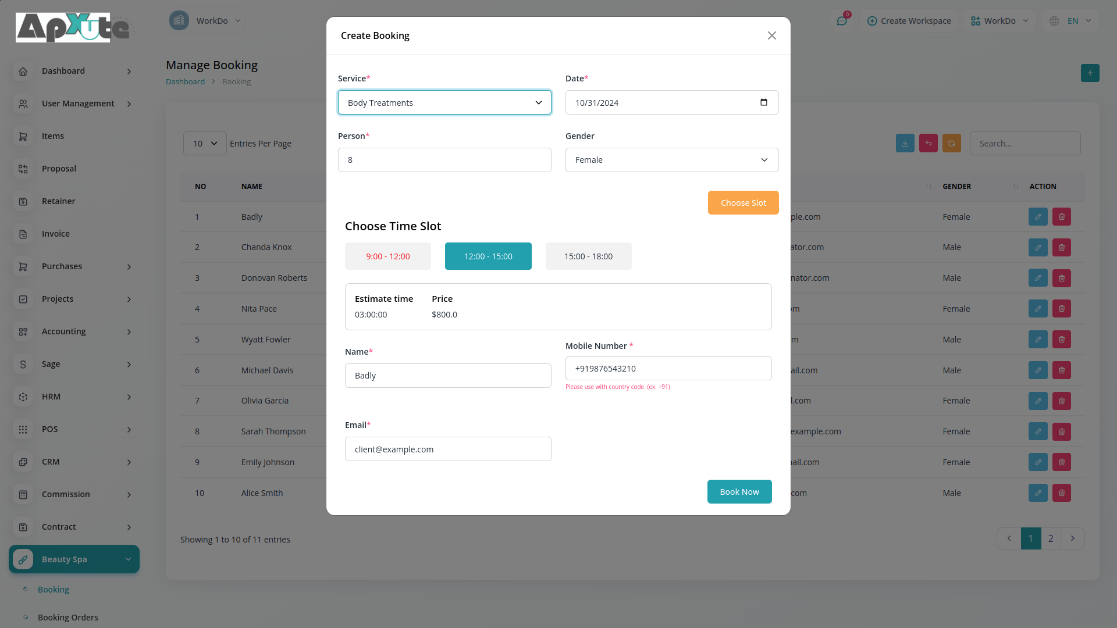Click the orange reset icon
The height and width of the screenshot is (628, 1117).
(x=951, y=143)
